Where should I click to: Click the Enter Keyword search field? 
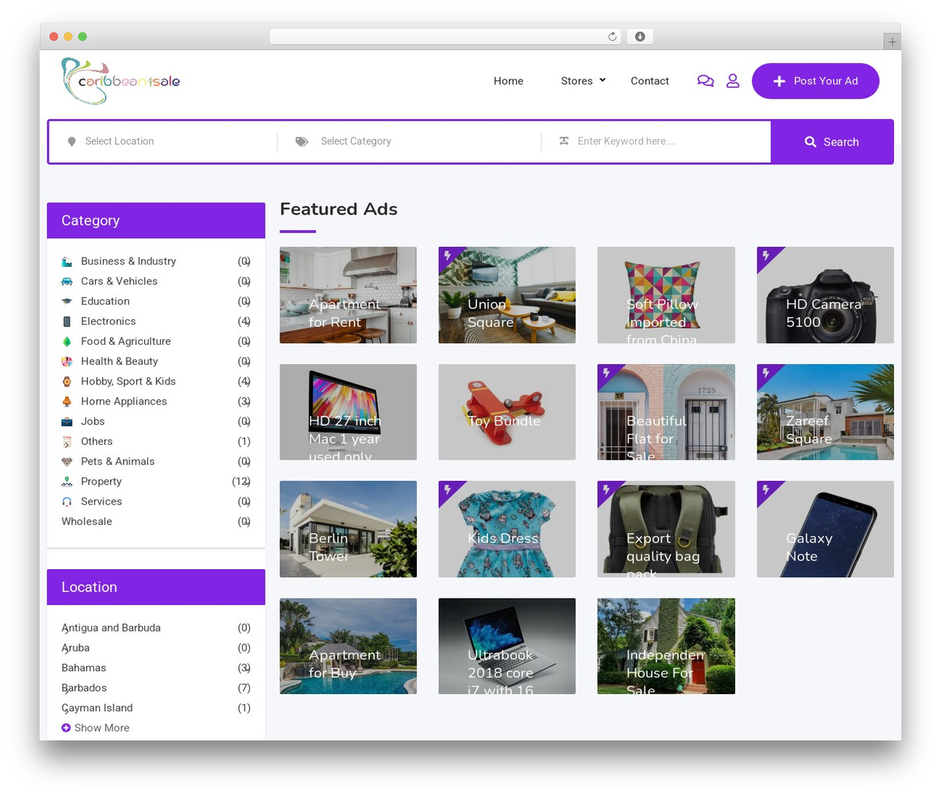pos(656,141)
